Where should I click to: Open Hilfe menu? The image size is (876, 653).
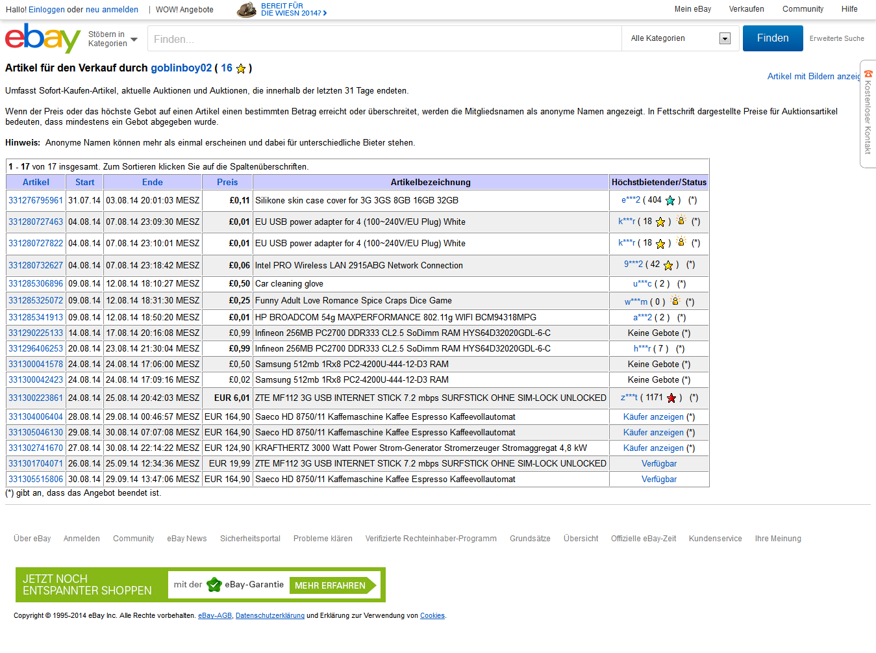click(x=849, y=9)
